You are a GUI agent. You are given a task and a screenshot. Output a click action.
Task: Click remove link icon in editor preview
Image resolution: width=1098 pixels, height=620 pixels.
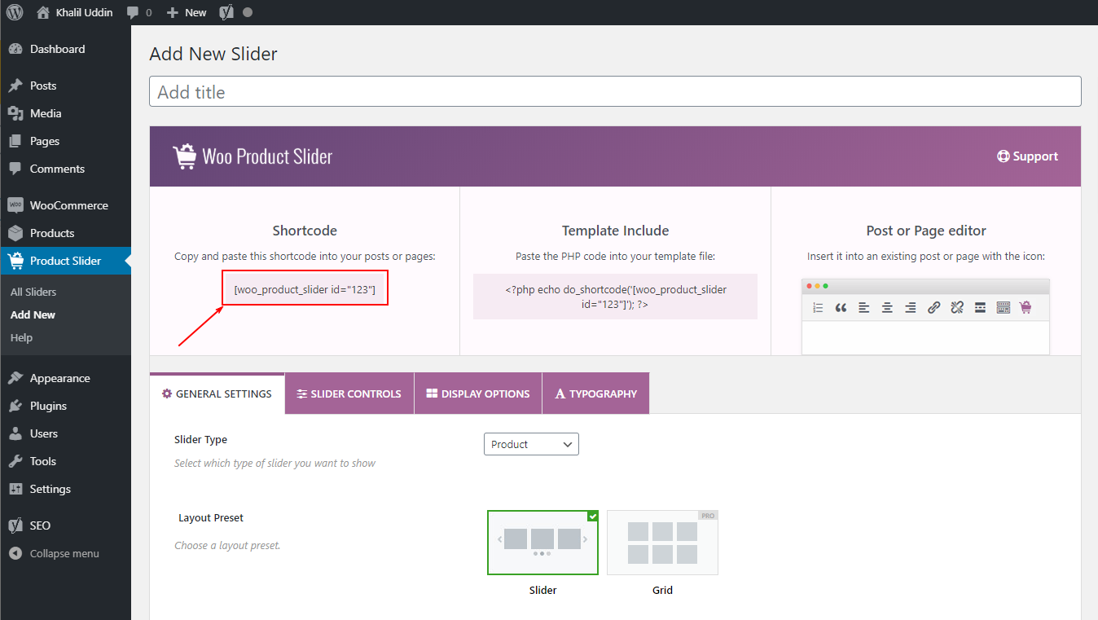coord(957,307)
